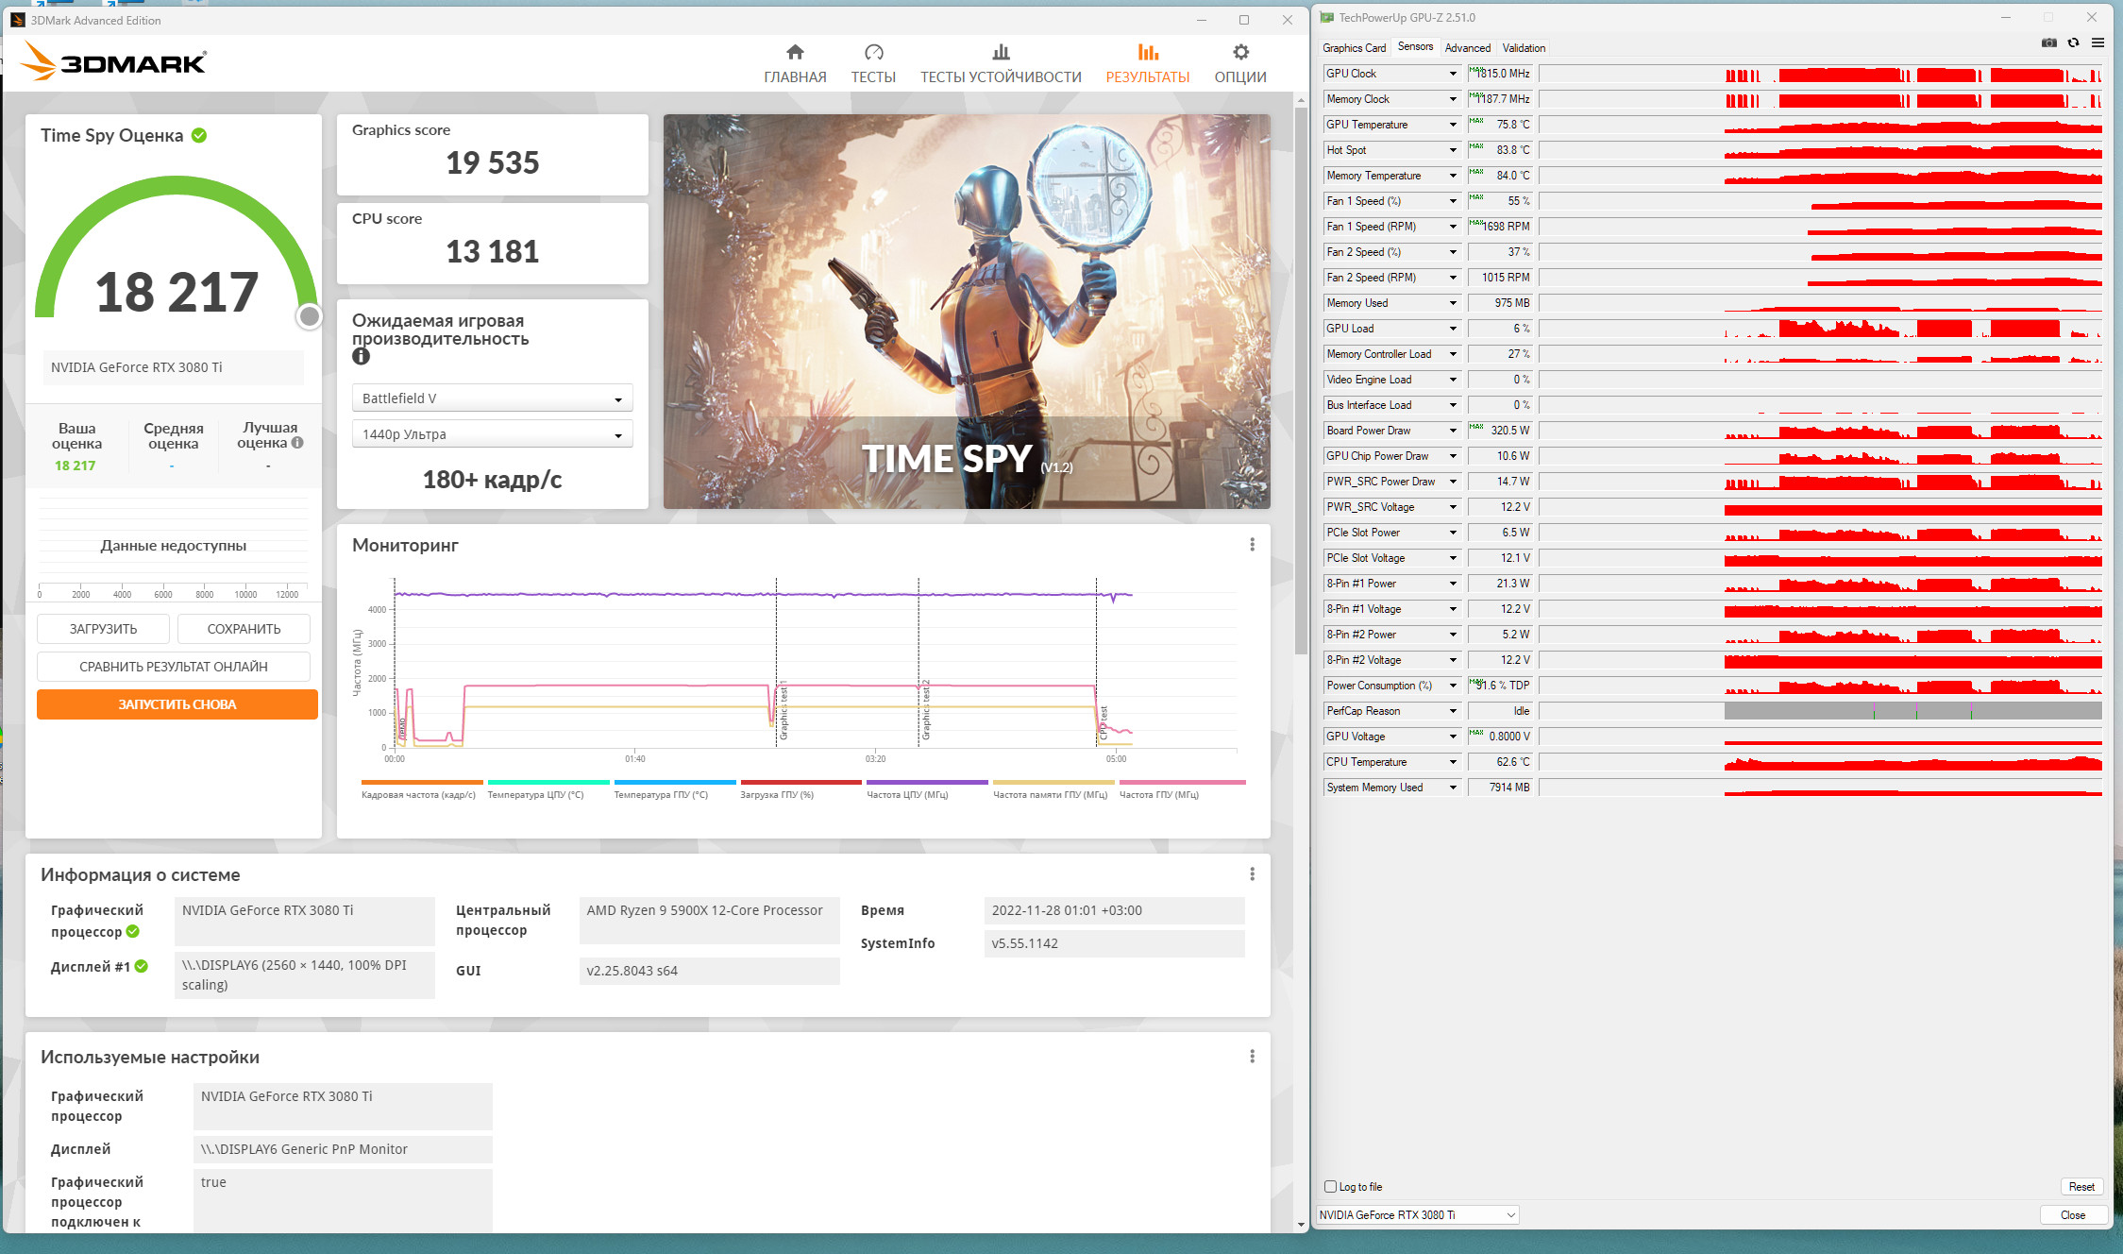Click the 3DMark vertical scrollbar
The image size is (2123, 1254).
1301,378
